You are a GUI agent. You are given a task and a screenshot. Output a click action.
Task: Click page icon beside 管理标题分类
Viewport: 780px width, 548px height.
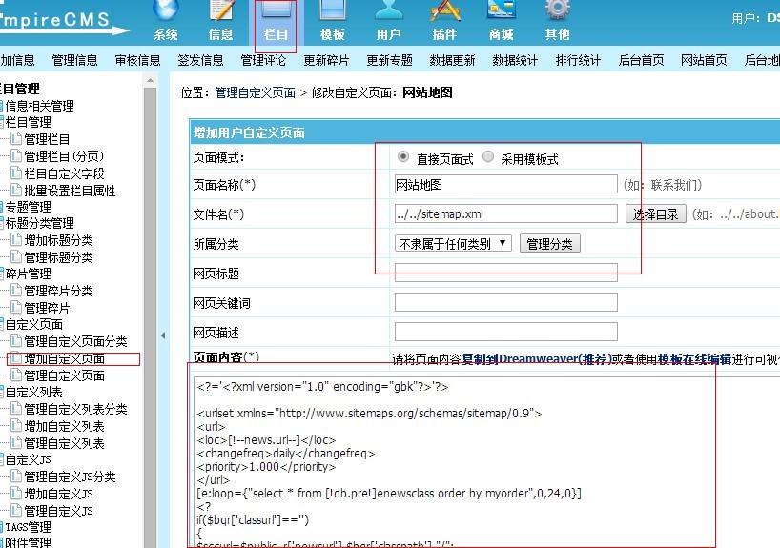click(16, 256)
